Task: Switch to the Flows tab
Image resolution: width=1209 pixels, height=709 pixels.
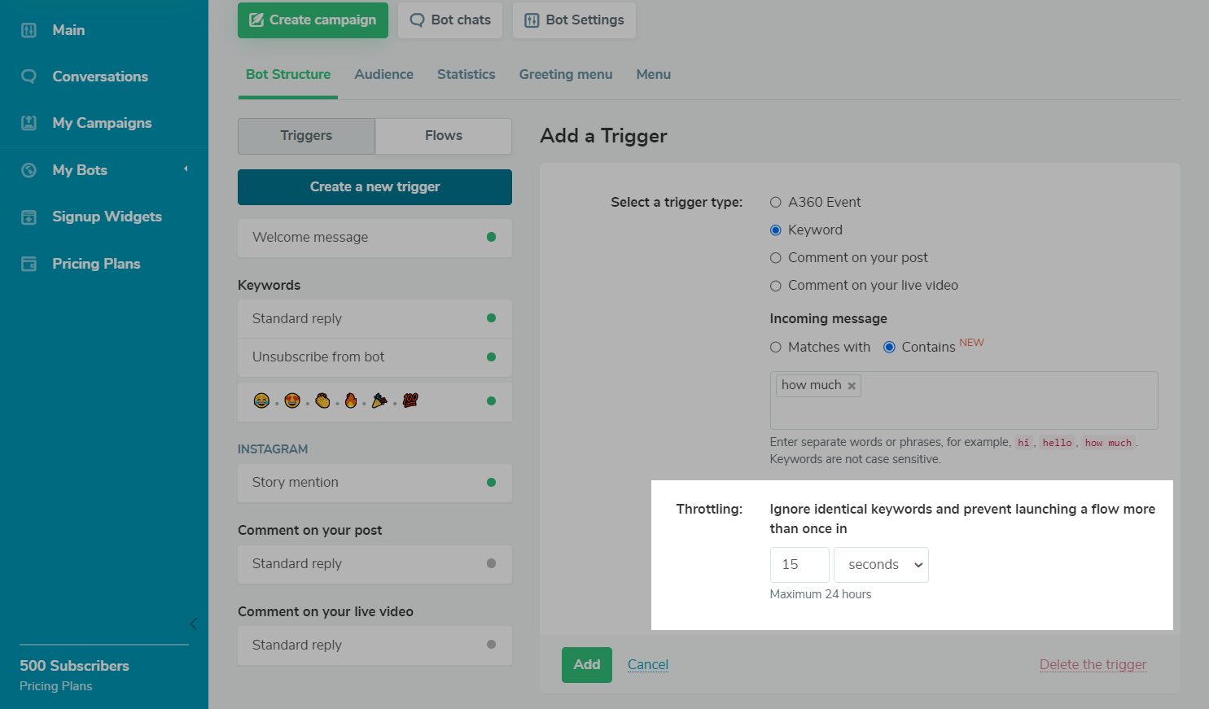Action: coord(443,136)
